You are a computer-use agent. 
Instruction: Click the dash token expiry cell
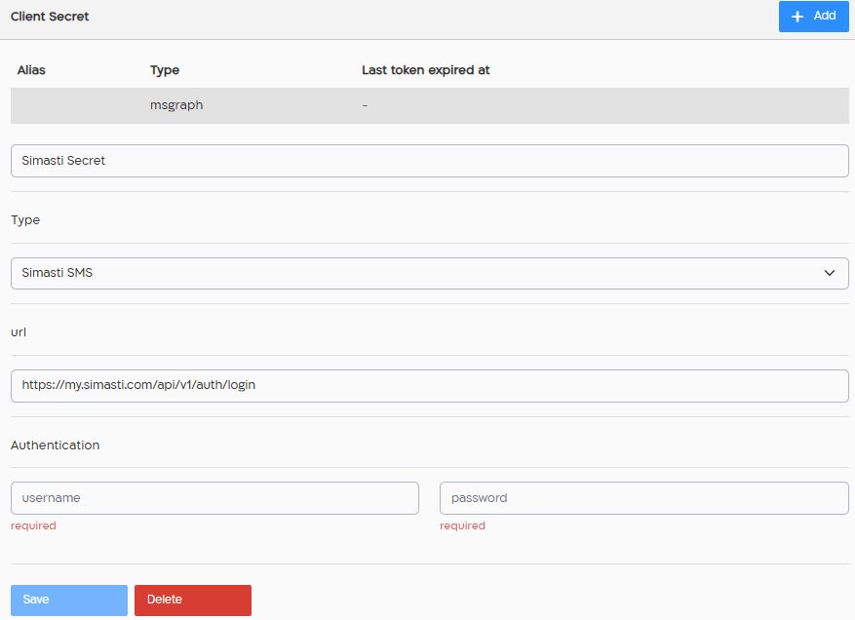365,105
